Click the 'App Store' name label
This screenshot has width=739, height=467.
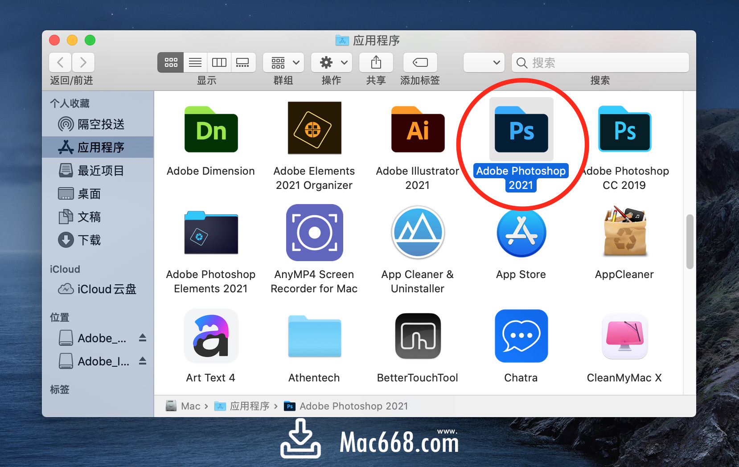[x=521, y=274]
